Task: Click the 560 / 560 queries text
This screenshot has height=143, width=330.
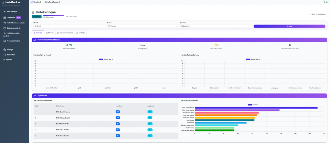Action: tap(71, 16)
